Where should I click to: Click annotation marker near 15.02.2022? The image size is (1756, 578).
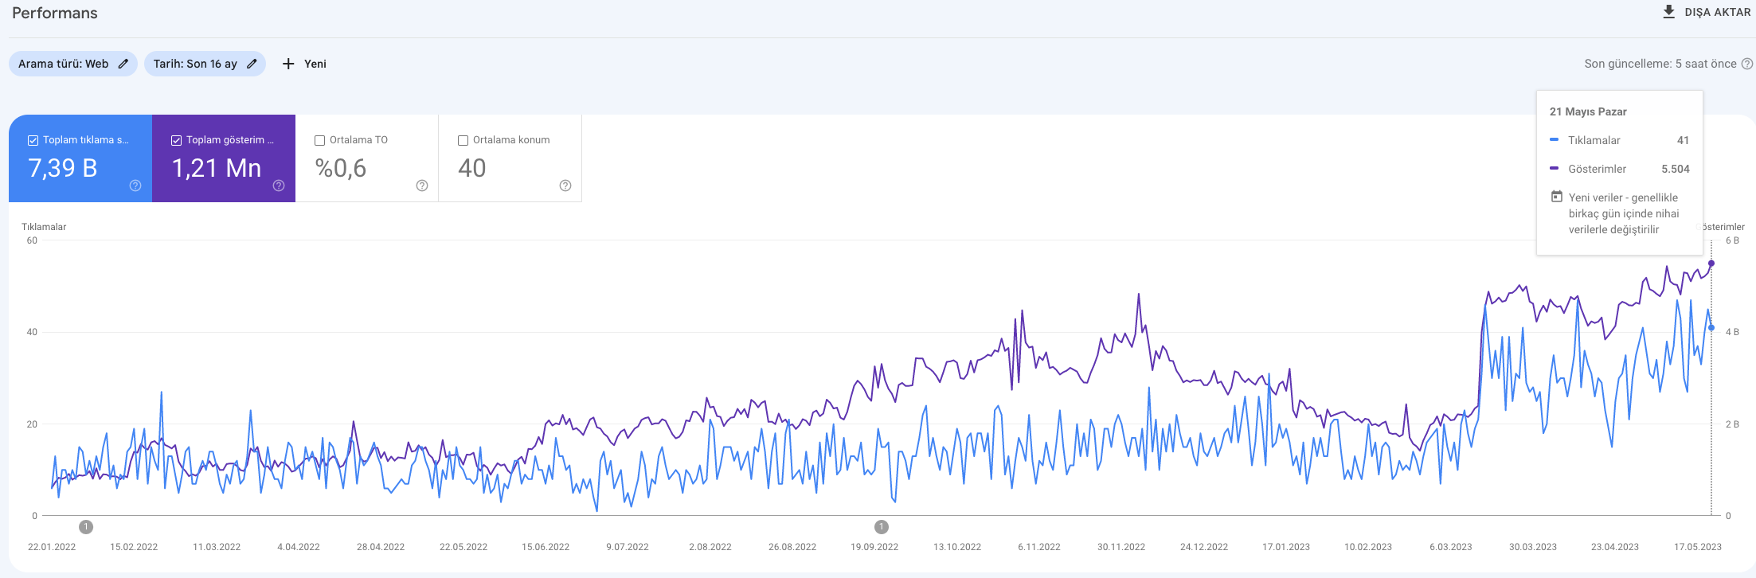click(86, 527)
